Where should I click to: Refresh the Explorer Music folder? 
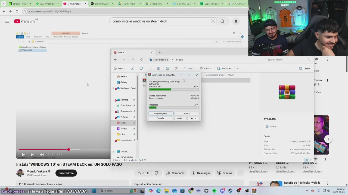click(x=141, y=60)
